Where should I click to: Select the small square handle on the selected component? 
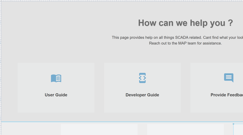(x=233, y=124)
